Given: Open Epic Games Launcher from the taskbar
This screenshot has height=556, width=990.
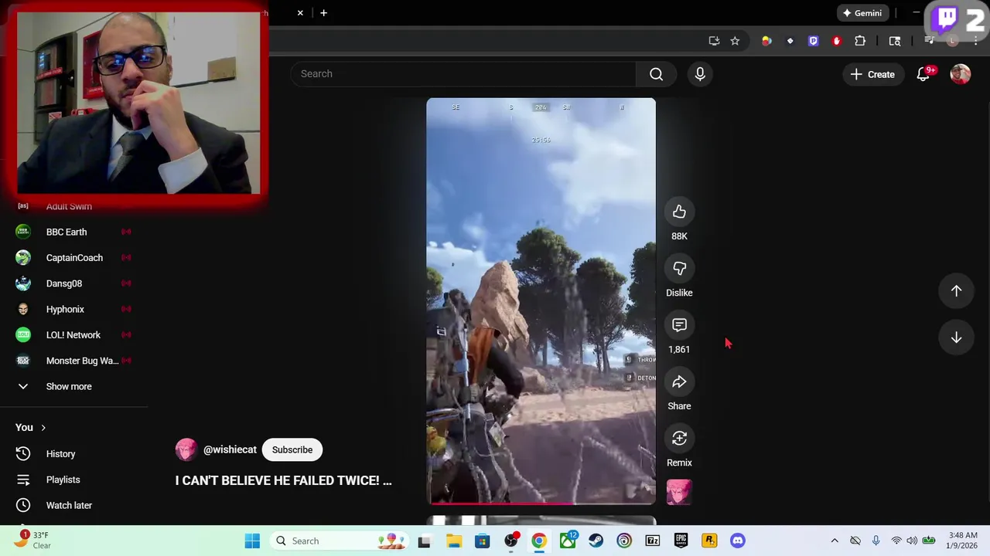Looking at the screenshot, I should coord(681,541).
